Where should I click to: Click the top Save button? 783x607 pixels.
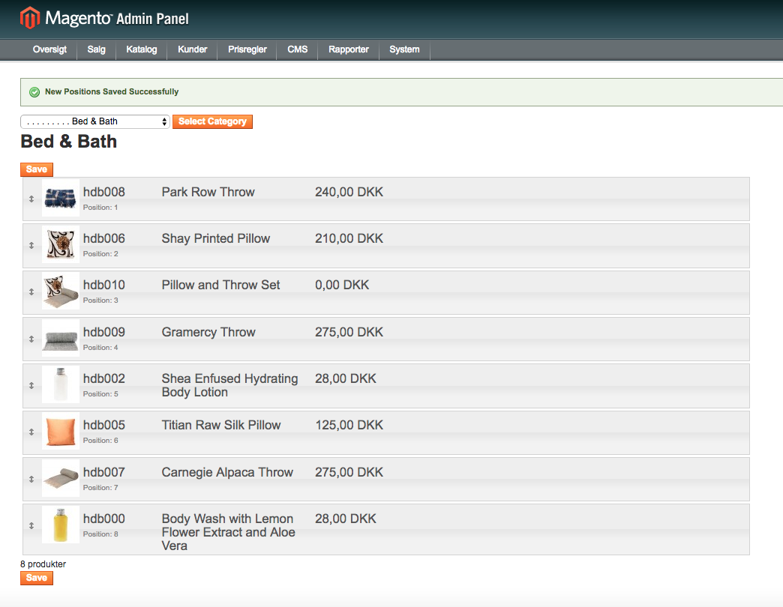37,169
